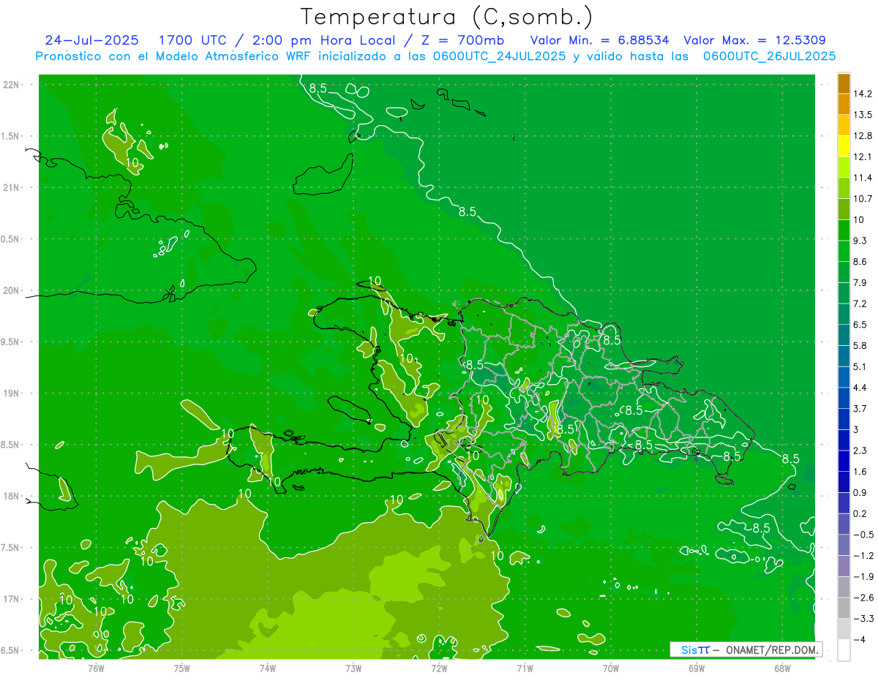Viewport: 878px width, 678px height.
Task: Click the colorbar label "-2.6"
Action: [x=863, y=598]
